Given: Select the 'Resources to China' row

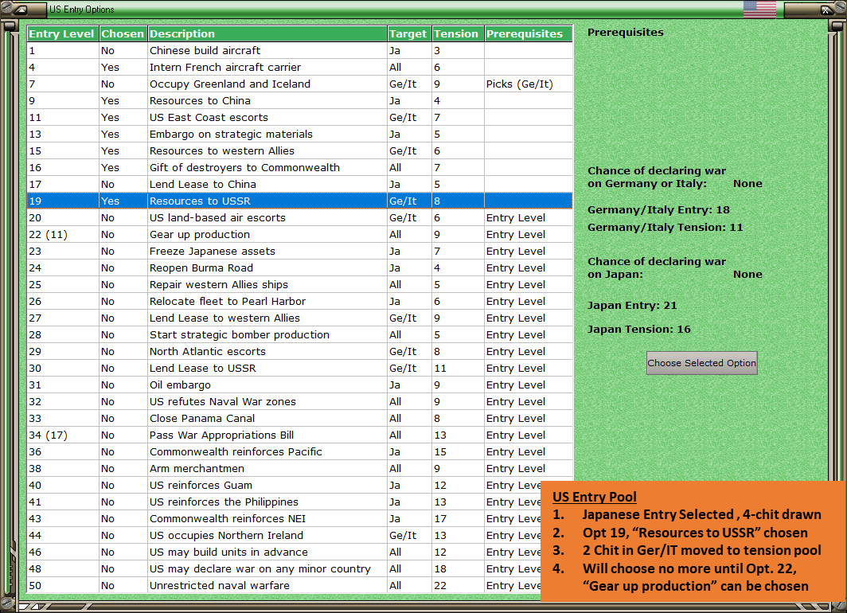Looking at the screenshot, I should pyautogui.click(x=300, y=100).
